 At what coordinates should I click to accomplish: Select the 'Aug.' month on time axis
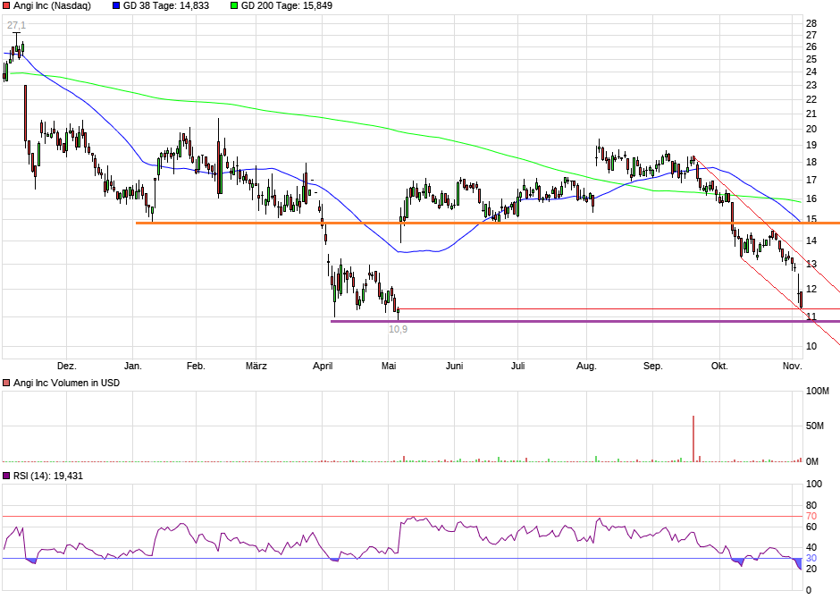(x=585, y=366)
